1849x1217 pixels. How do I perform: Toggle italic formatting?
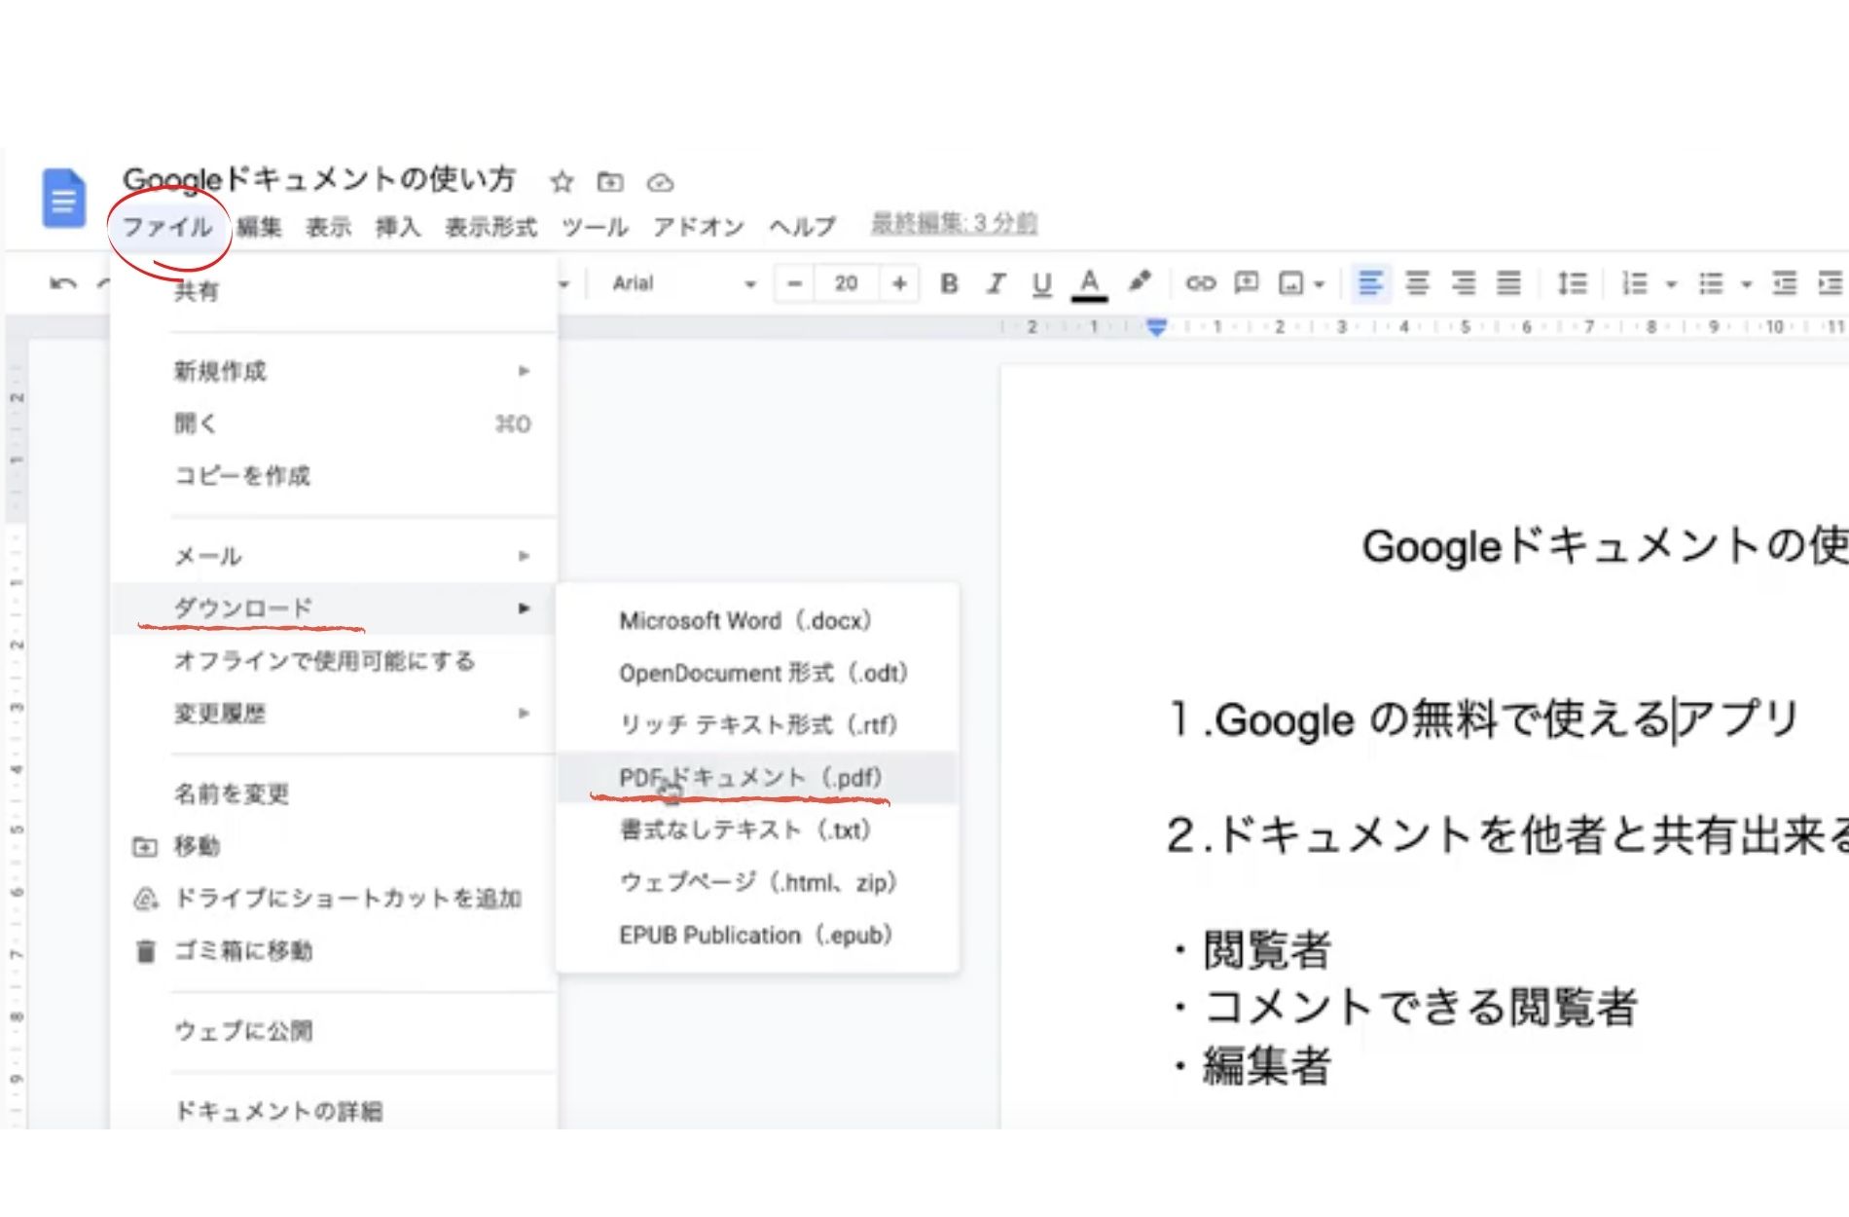coord(995,283)
